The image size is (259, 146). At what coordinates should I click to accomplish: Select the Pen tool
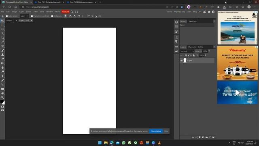2,80
